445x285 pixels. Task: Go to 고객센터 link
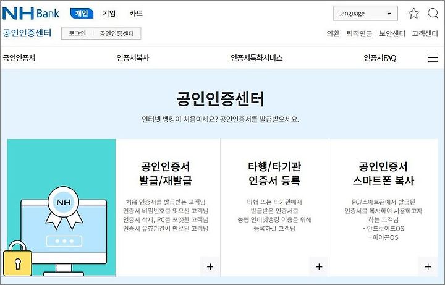(425, 33)
